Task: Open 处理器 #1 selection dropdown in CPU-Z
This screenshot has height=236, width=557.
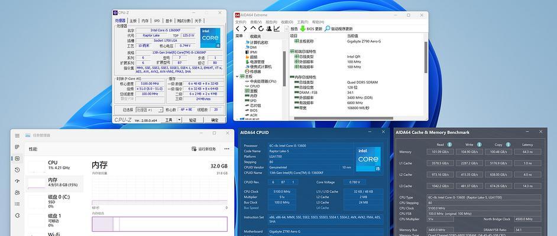Action: (150, 110)
